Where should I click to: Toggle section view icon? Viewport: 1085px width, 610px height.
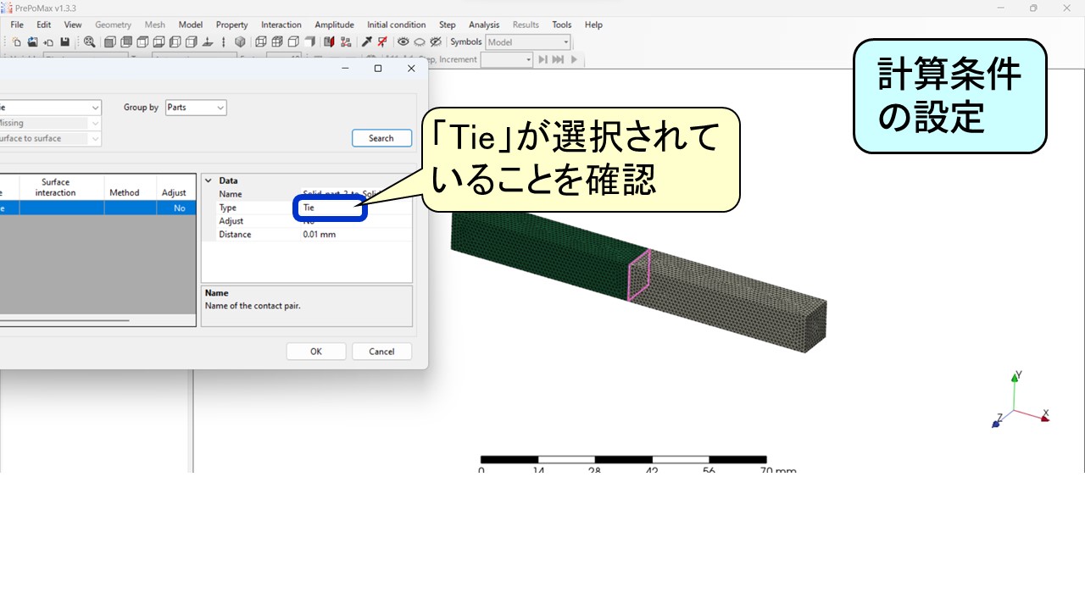329,42
